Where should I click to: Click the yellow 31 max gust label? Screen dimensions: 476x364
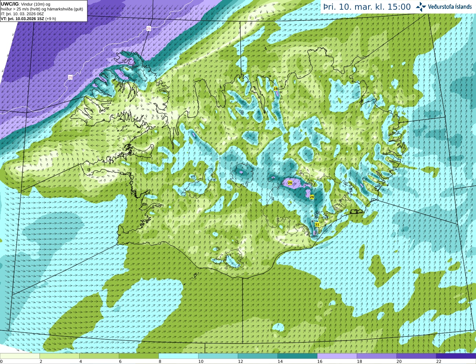(317, 224)
